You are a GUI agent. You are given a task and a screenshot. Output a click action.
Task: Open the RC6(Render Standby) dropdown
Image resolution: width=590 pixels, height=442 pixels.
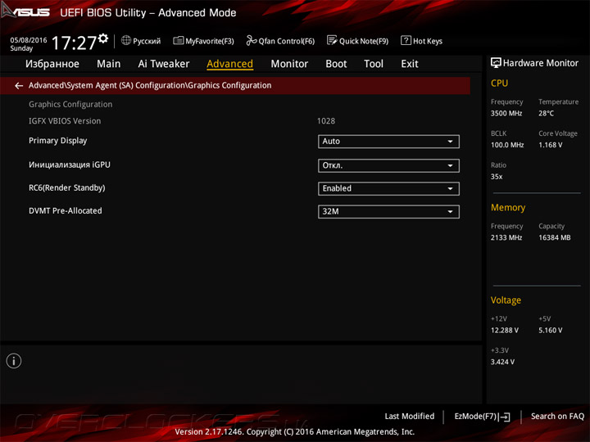click(388, 188)
